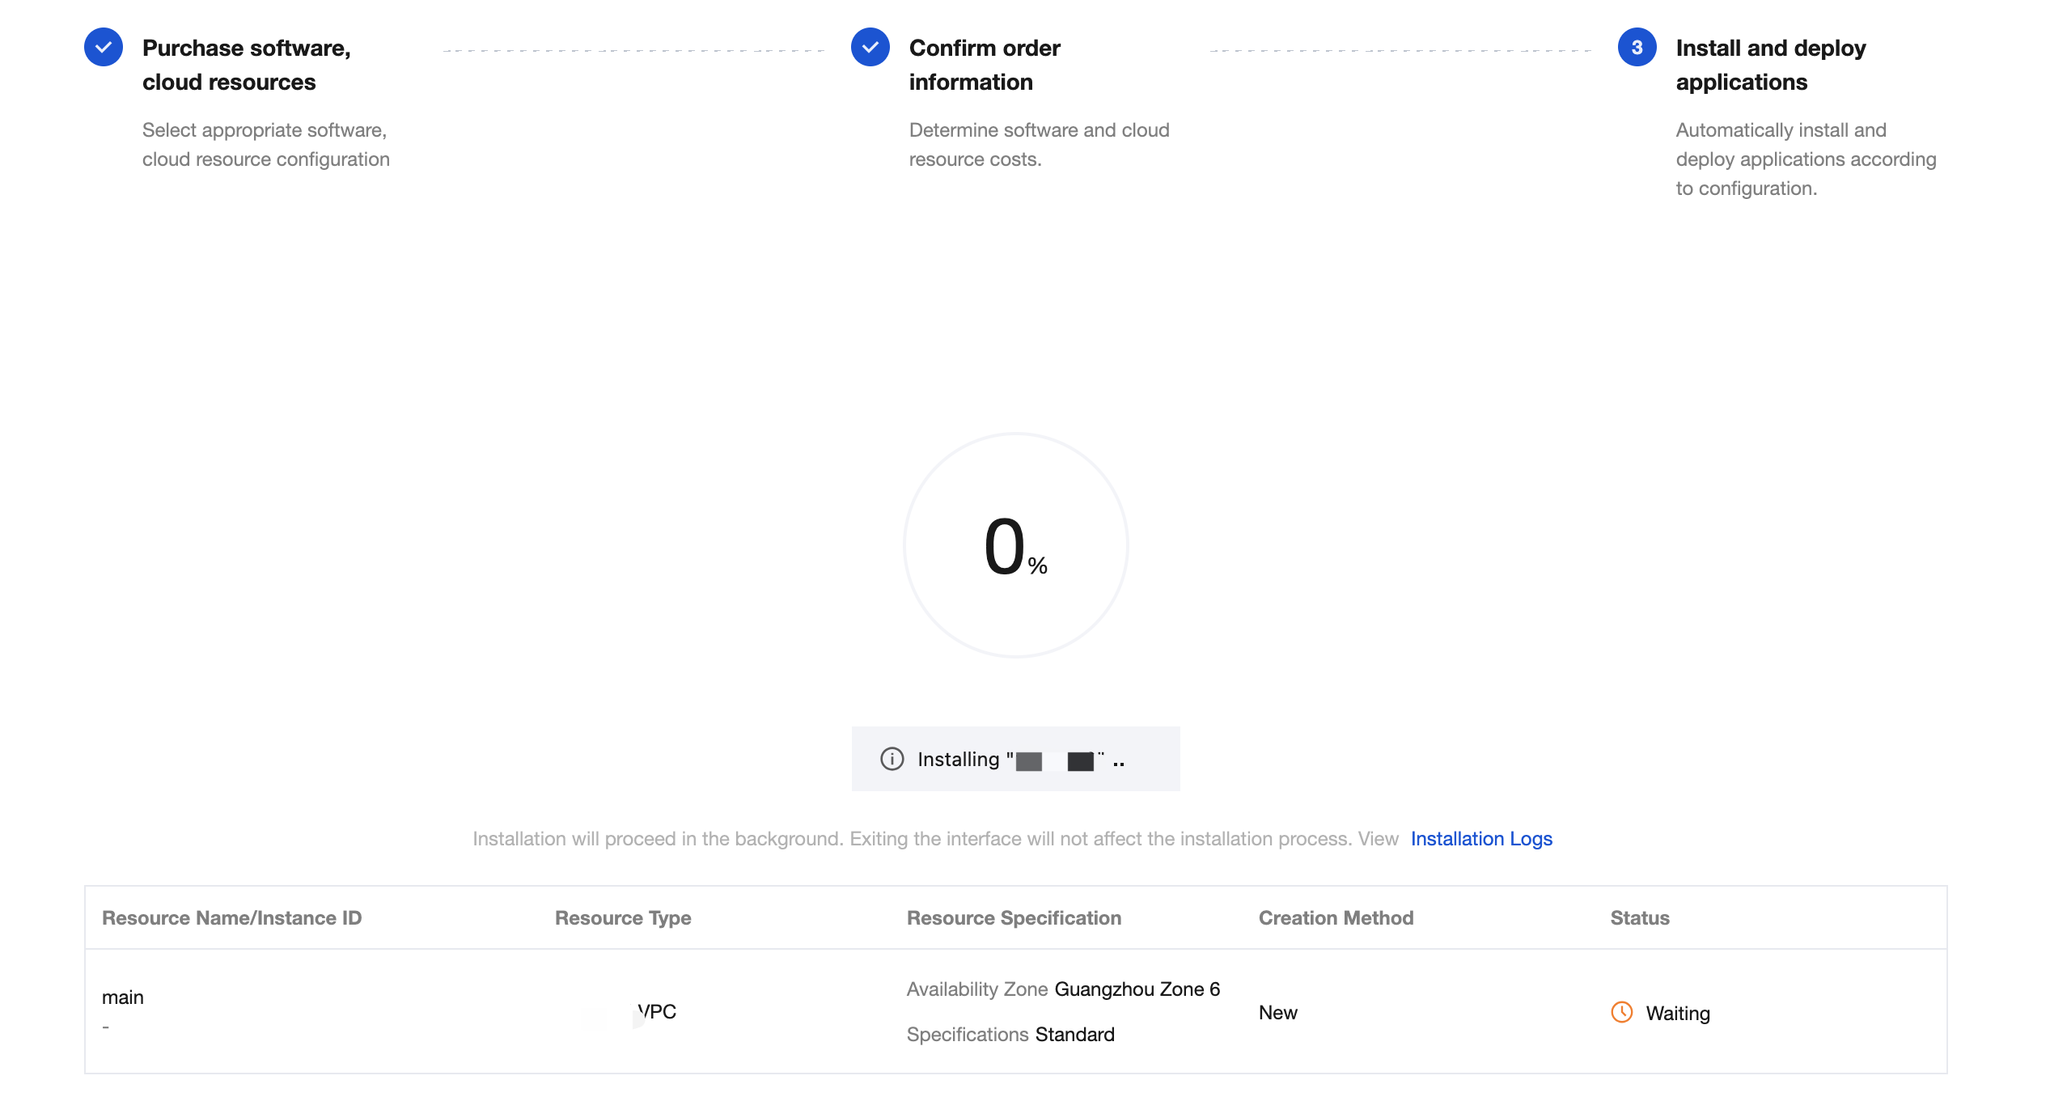Click the Status column header

tap(1640, 918)
